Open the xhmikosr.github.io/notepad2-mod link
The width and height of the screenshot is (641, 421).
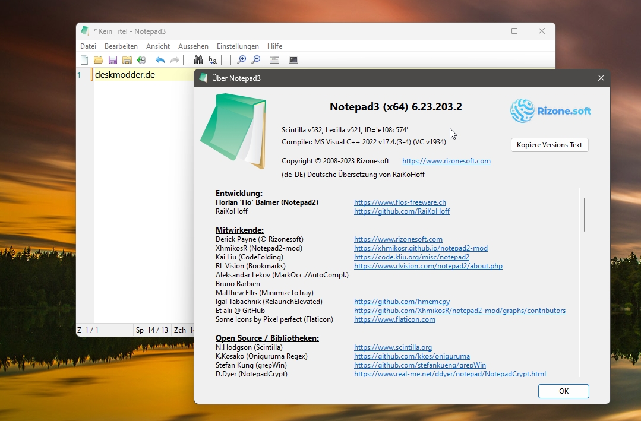[421, 248]
